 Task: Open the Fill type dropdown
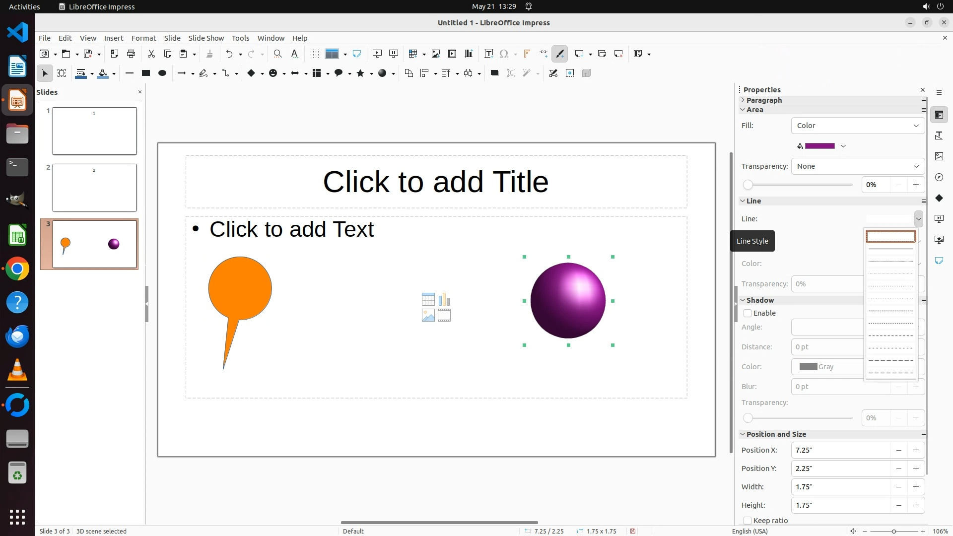click(857, 126)
